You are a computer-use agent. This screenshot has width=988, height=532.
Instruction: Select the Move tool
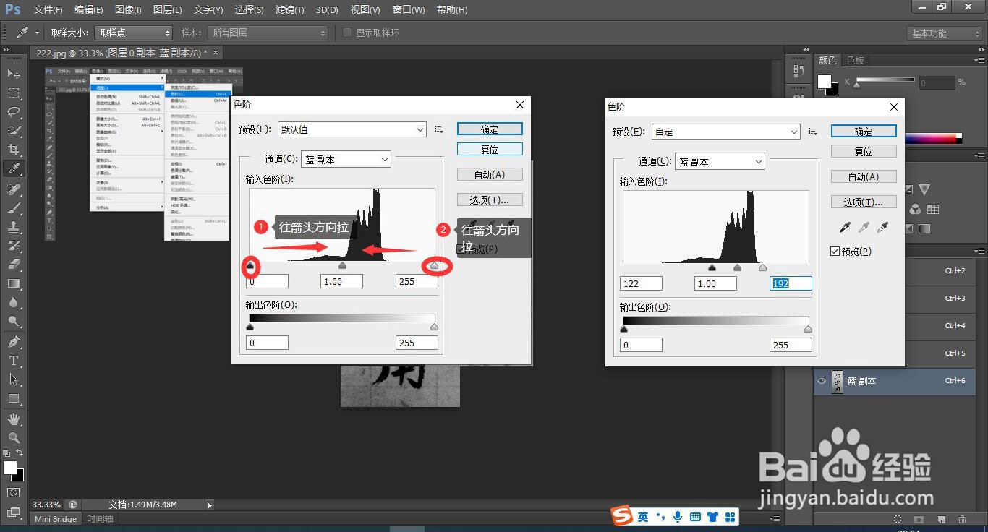(x=14, y=74)
